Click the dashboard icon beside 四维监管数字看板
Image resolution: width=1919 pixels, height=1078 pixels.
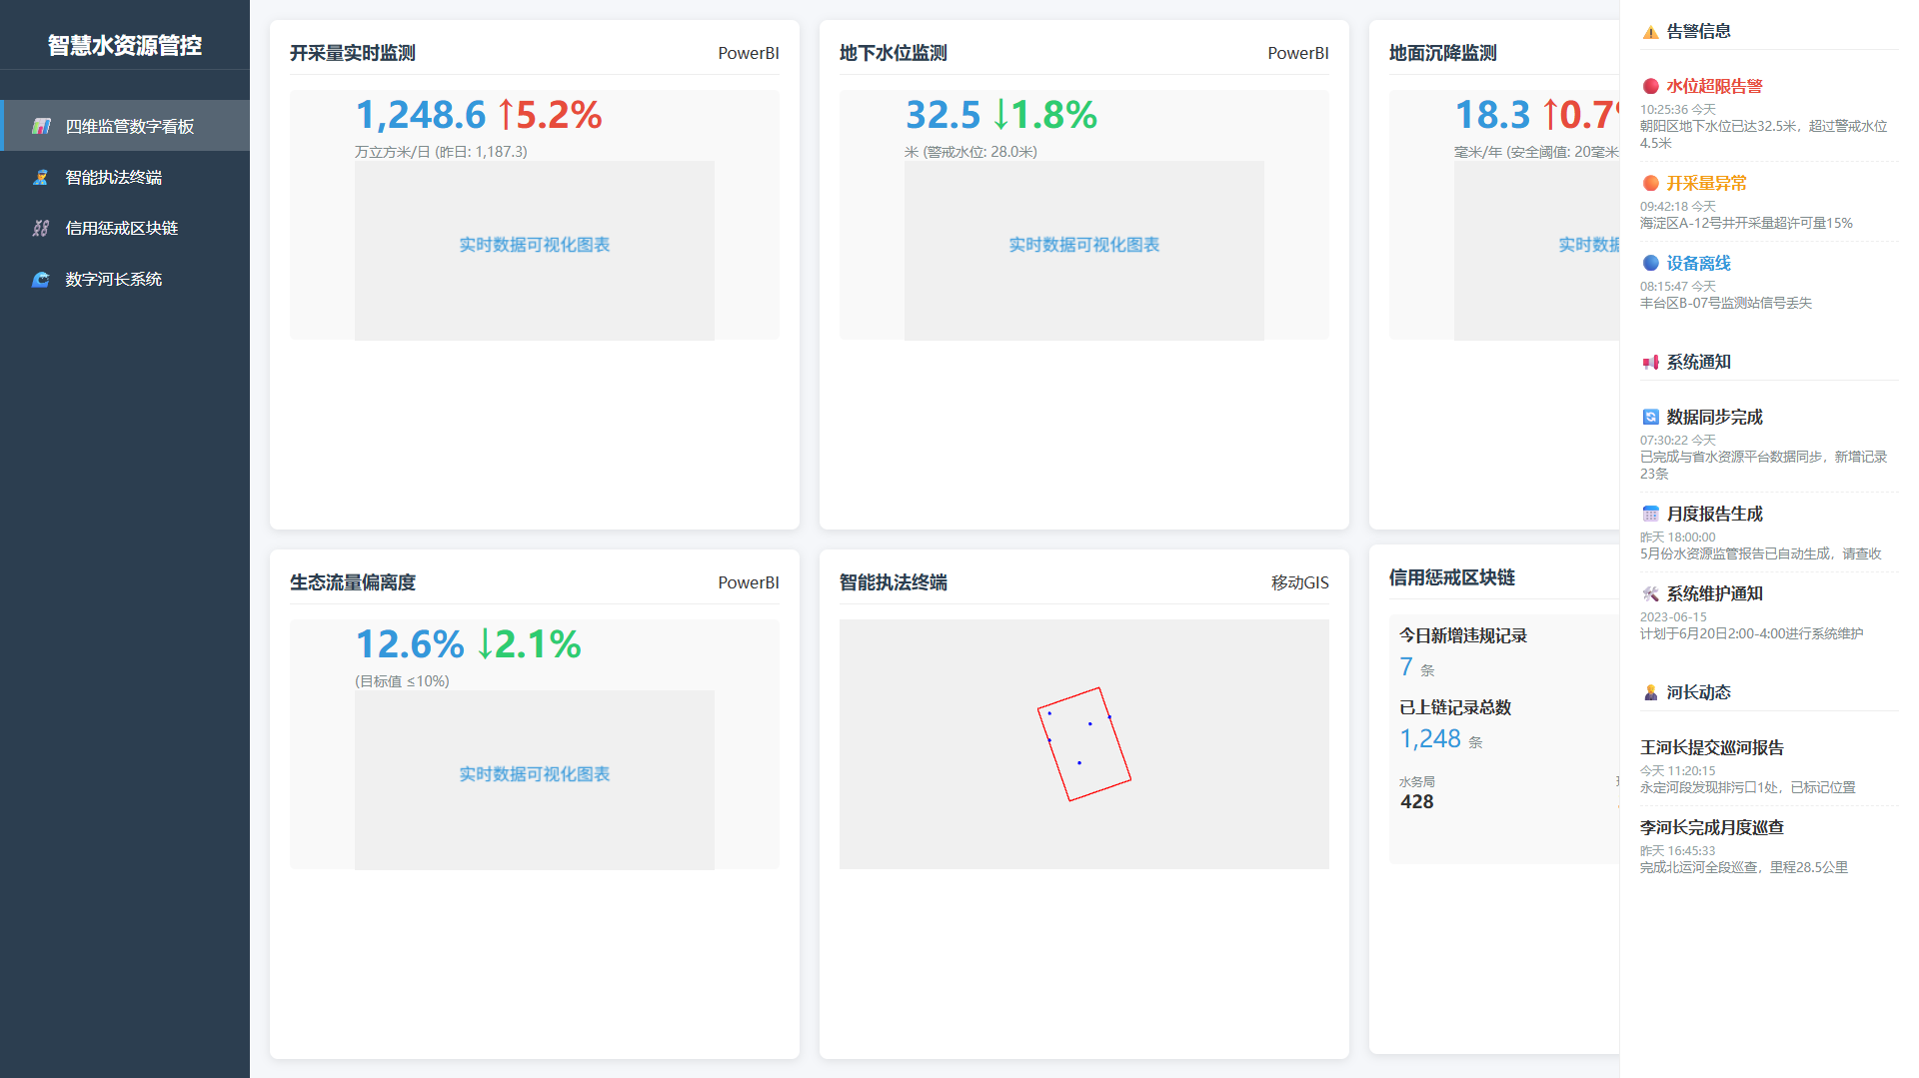(41, 126)
